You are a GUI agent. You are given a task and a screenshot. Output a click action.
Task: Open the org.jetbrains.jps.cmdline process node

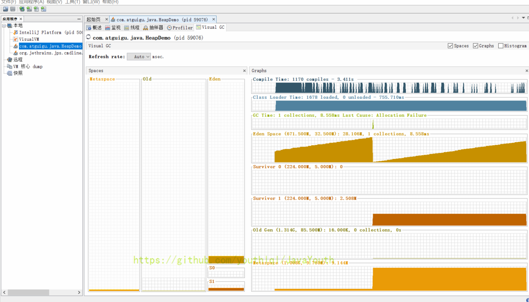coord(51,53)
